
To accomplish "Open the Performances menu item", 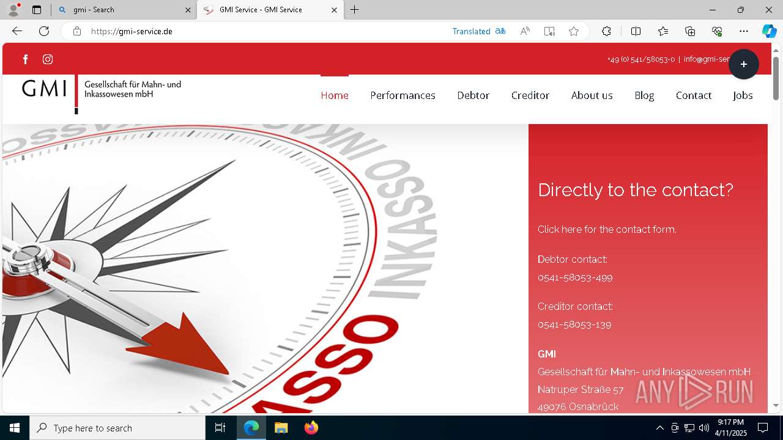I will tap(403, 95).
